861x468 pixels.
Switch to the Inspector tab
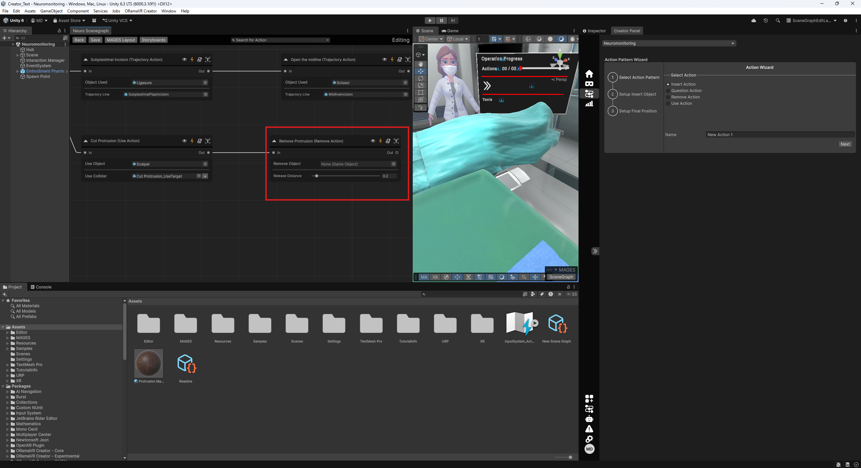pyautogui.click(x=594, y=31)
